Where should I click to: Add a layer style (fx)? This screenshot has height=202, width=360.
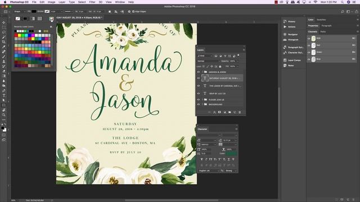pos(214,112)
